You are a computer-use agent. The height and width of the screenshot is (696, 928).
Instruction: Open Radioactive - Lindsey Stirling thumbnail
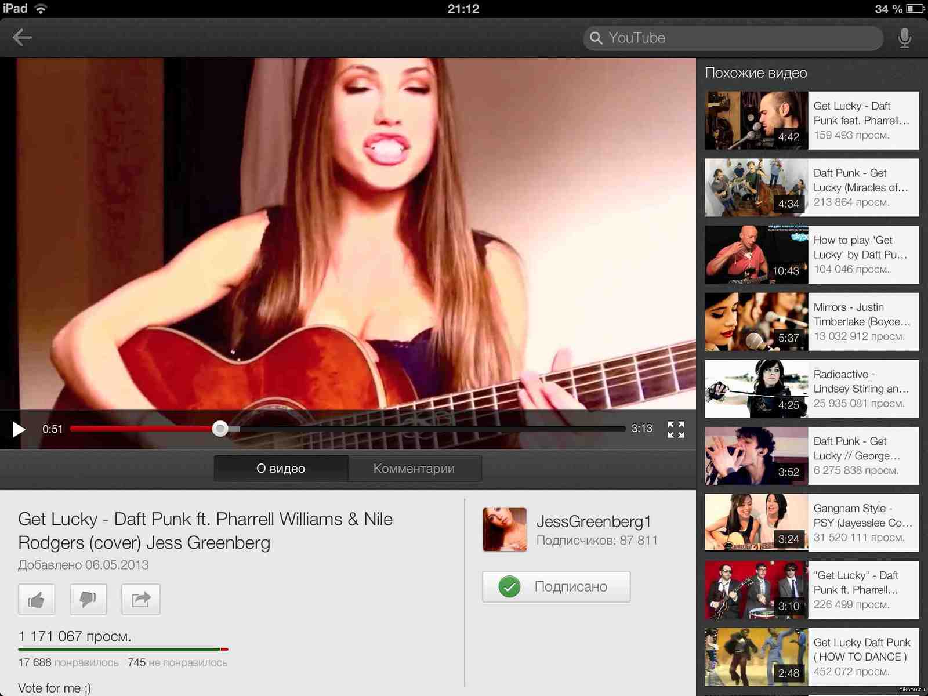coord(756,389)
